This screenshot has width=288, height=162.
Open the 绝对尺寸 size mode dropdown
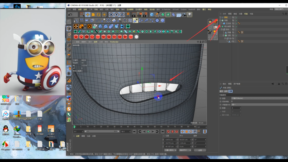point(185,150)
